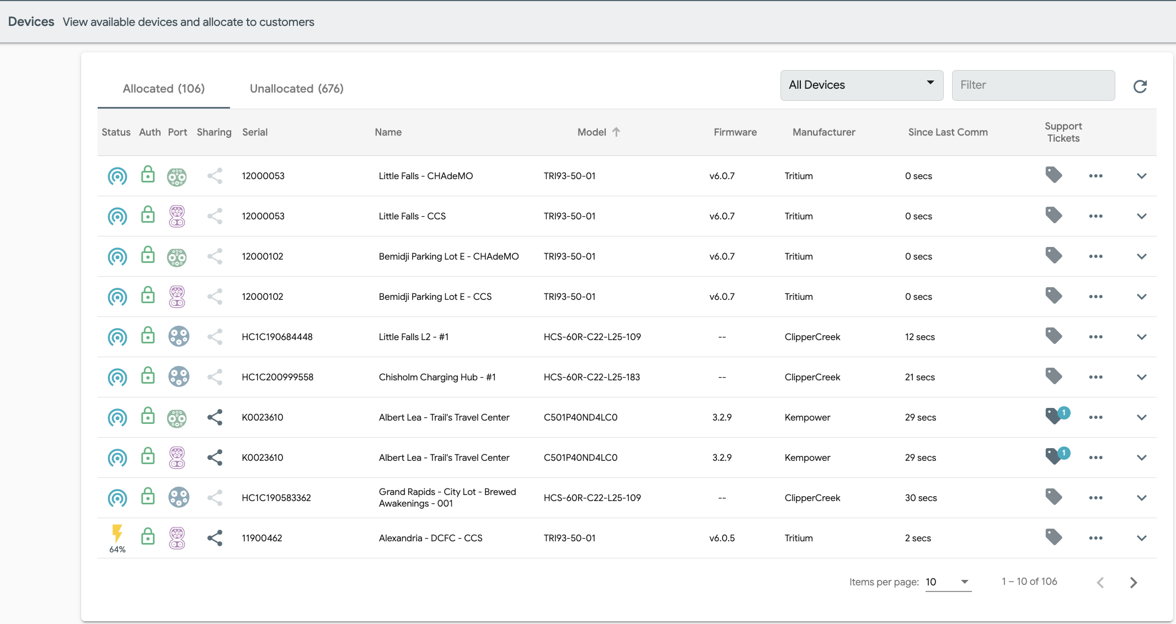Open more options menu for Little Falls - CHAdeMO
The width and height of the screenshot is (1176, 624).
pyautogui.click(x=1096, y=176)
